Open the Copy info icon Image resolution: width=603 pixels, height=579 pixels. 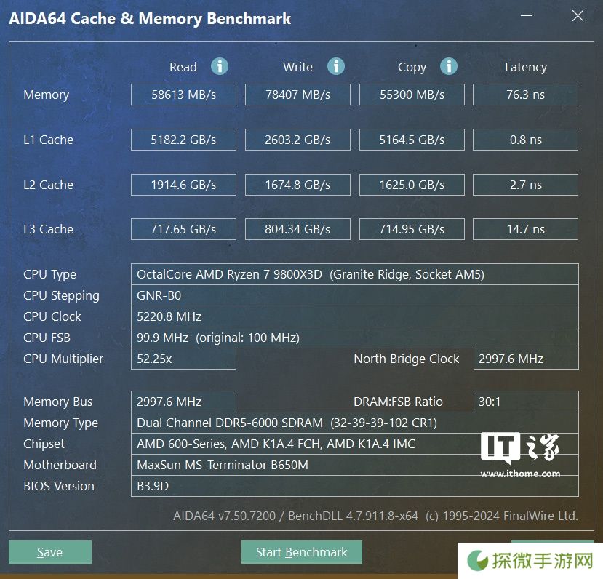(x=449, y=66)
